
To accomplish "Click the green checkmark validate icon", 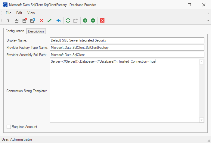I will (49, 20).
